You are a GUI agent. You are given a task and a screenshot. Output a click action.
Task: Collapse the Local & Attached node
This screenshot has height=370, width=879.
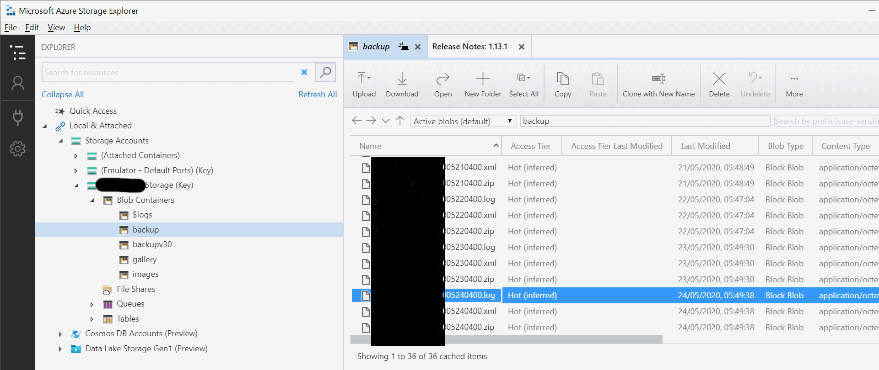(45, 126)
